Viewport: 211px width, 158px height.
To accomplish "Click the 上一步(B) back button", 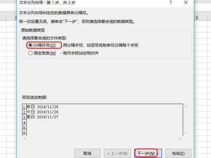I will [117, 153].
